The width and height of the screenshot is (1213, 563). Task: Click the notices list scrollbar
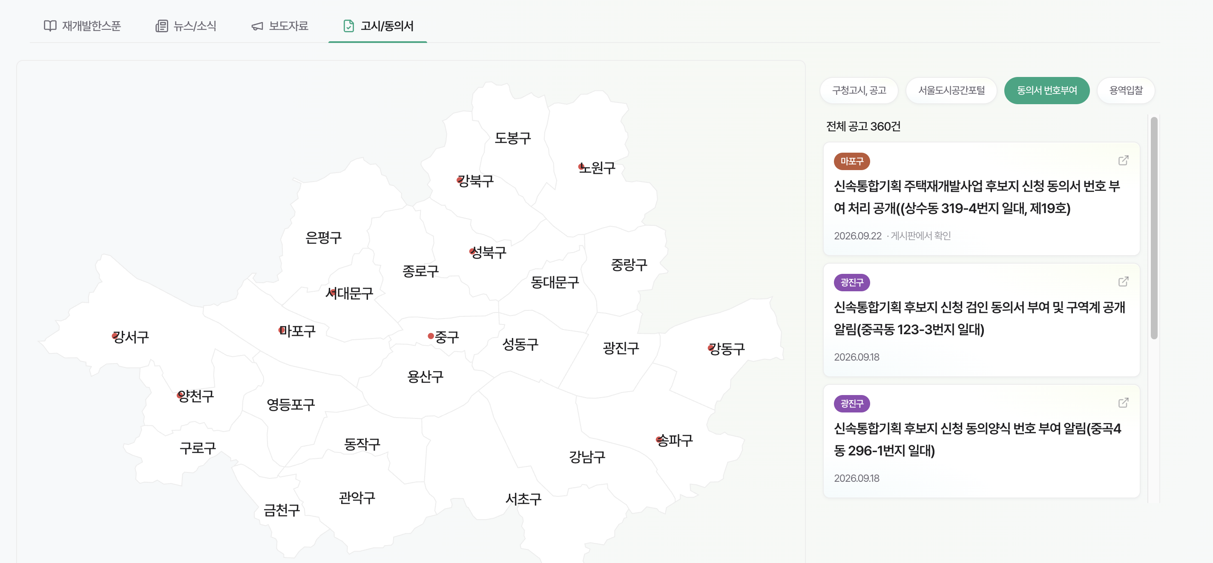click(x=1154, y=228)
